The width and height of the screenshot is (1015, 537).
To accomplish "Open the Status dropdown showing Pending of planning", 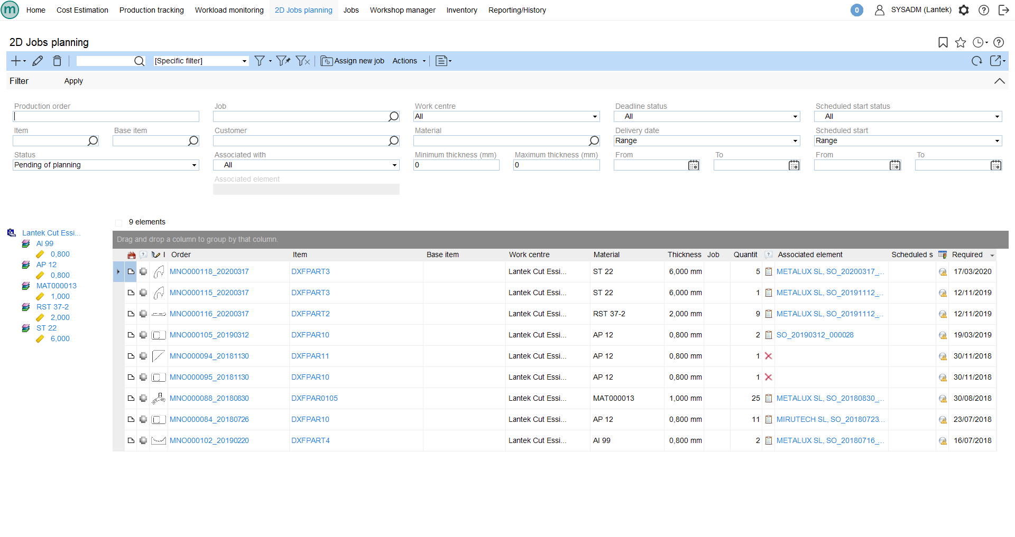I will [106, 165].
